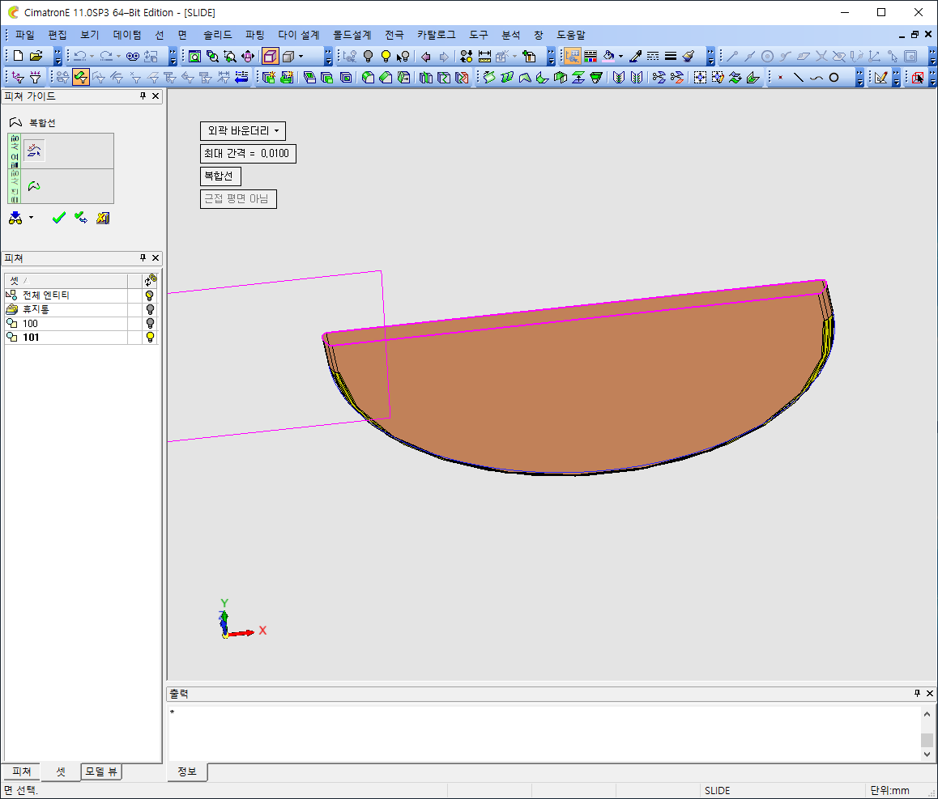
Task: Expand the preview glasses dropdown arrow
Action: coord(31,218)
